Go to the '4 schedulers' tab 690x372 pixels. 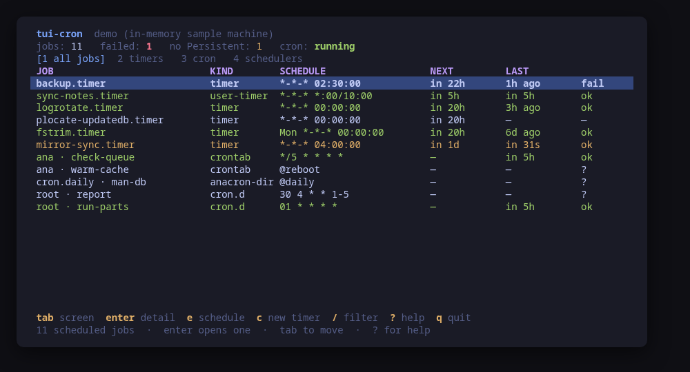[x=268, y=59]
